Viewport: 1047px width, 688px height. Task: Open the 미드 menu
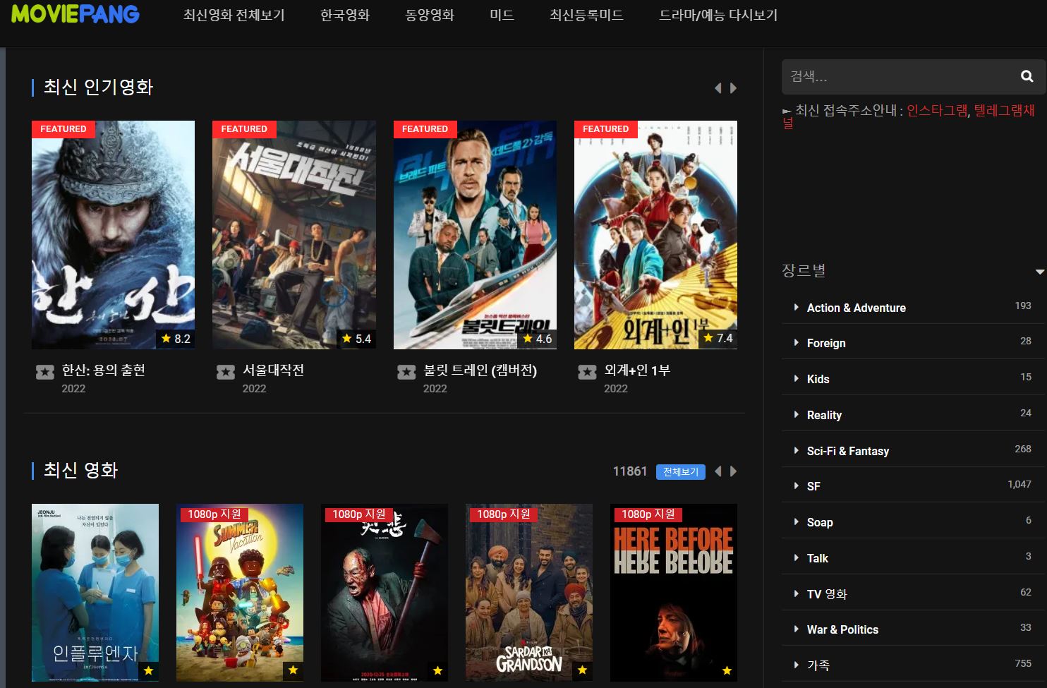coord(502,15)
